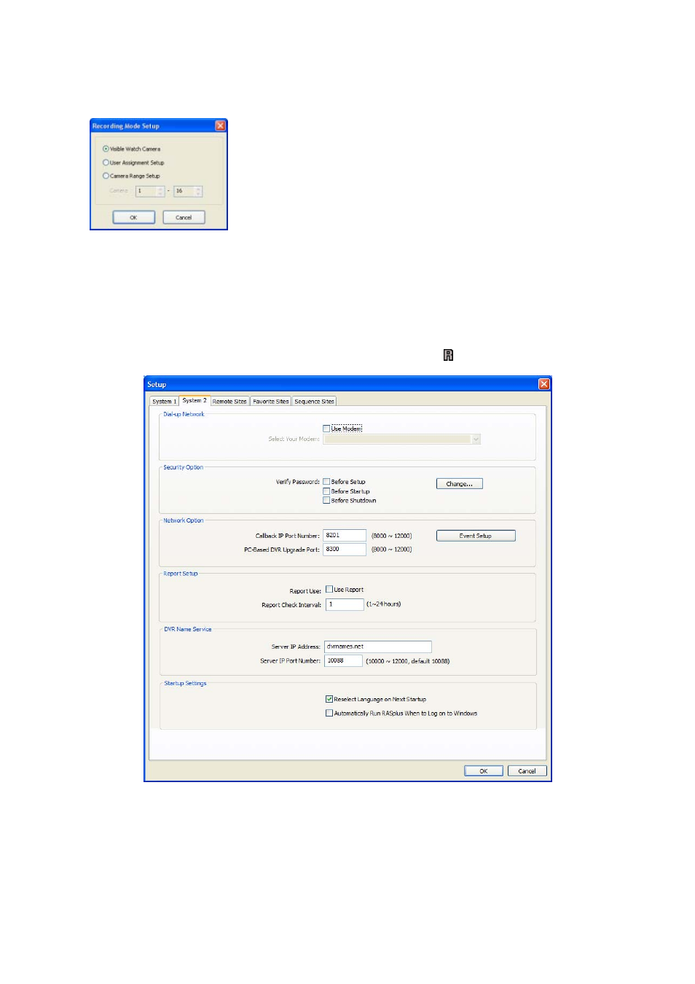Enable the Use Modem checkbox
Screen dimensions: 695x984
tap(326, 429)
